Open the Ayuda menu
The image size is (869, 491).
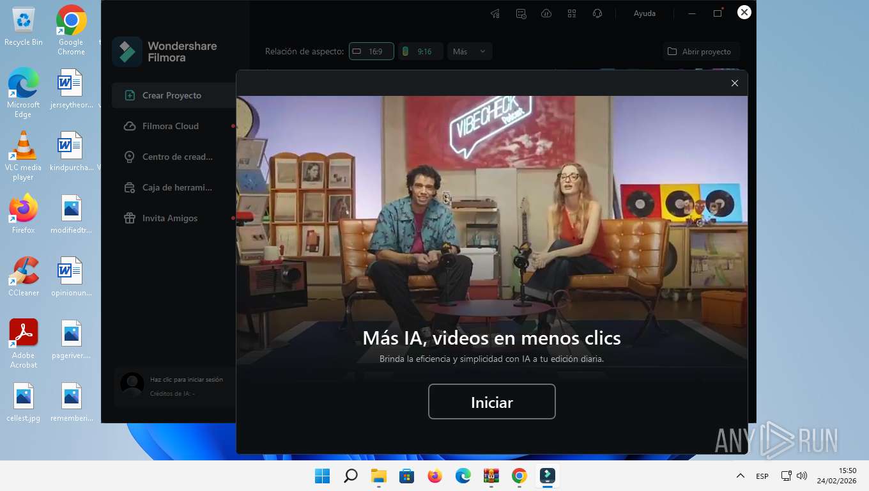644,13
